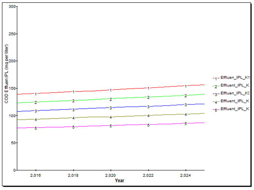The image size is (254, 190).
Task: Click the magenta line marker numbered 5 in legend
Action: 216,109
